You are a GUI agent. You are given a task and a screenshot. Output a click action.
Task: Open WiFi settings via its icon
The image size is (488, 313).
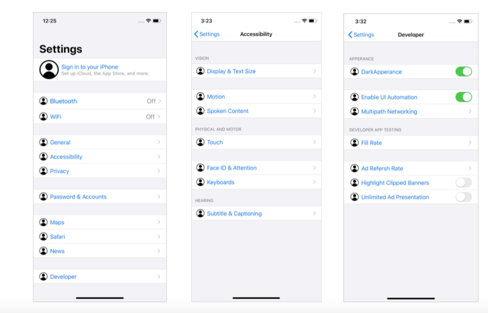44,116
